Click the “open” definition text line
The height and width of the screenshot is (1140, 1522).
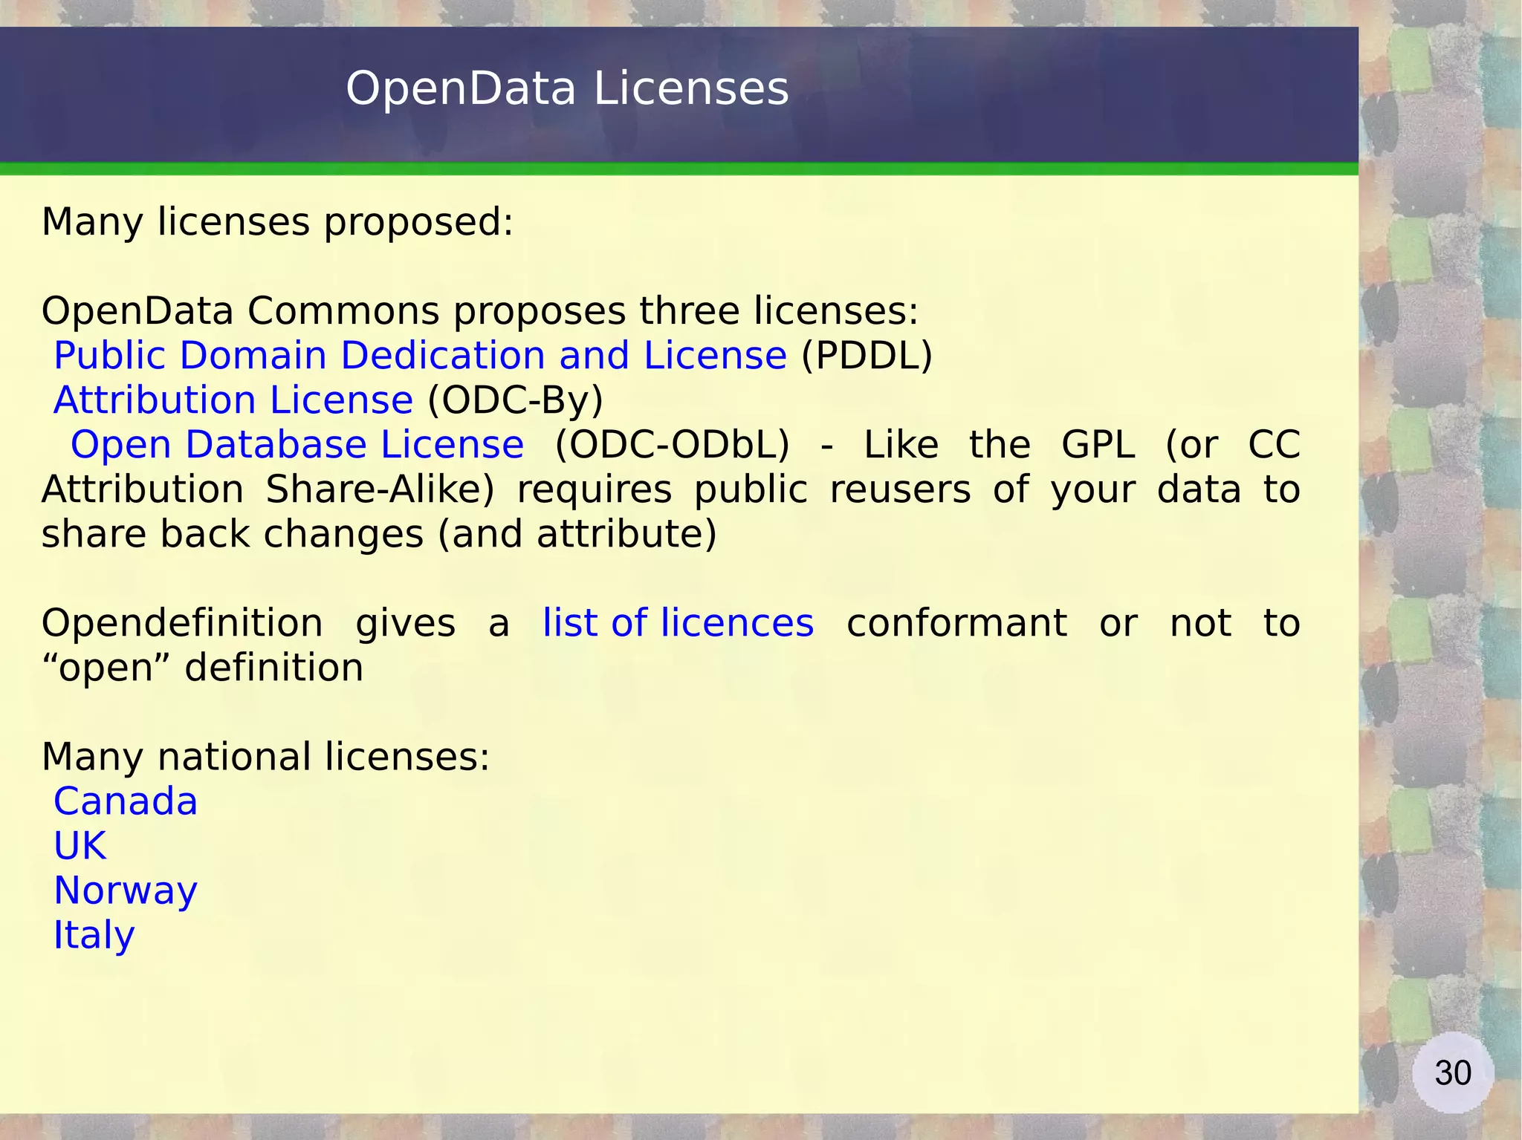202,668
